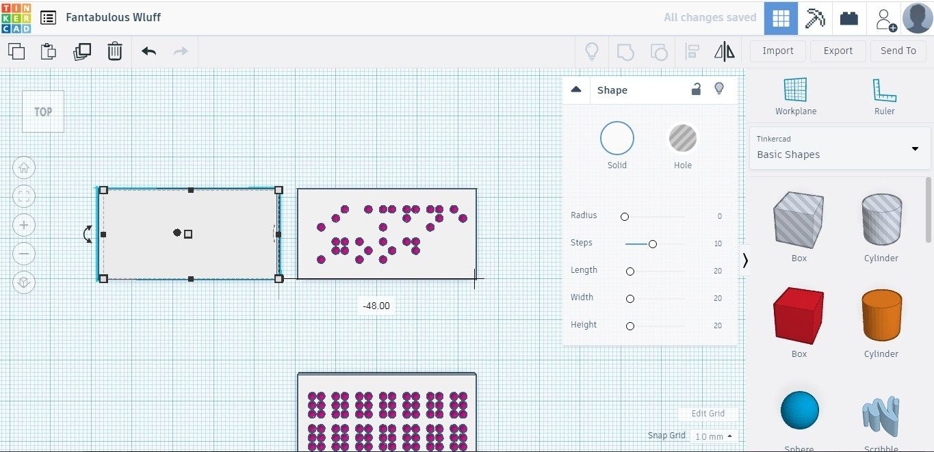Select the Ruler tool
The width and height of the screenshot is (934, 452).
884,92
